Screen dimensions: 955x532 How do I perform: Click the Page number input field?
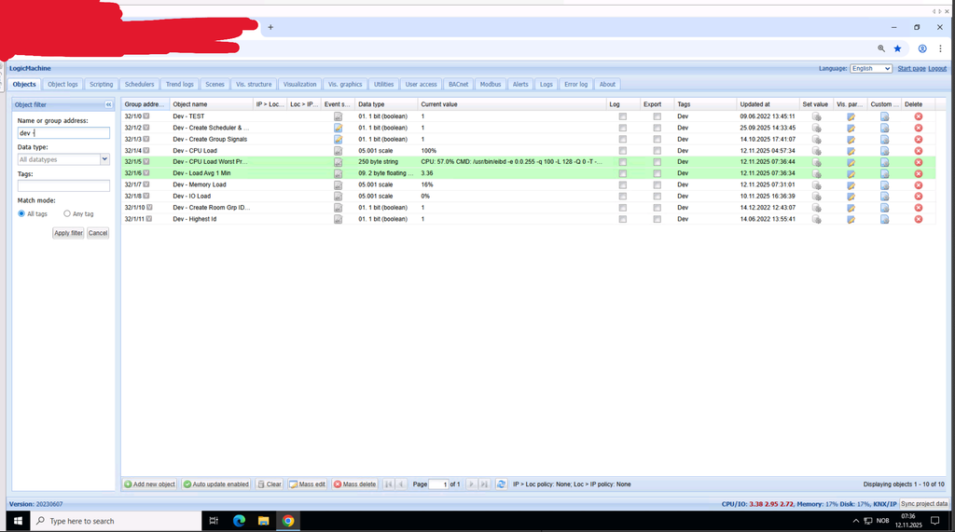pyautogui.click(x=438, y=484)
